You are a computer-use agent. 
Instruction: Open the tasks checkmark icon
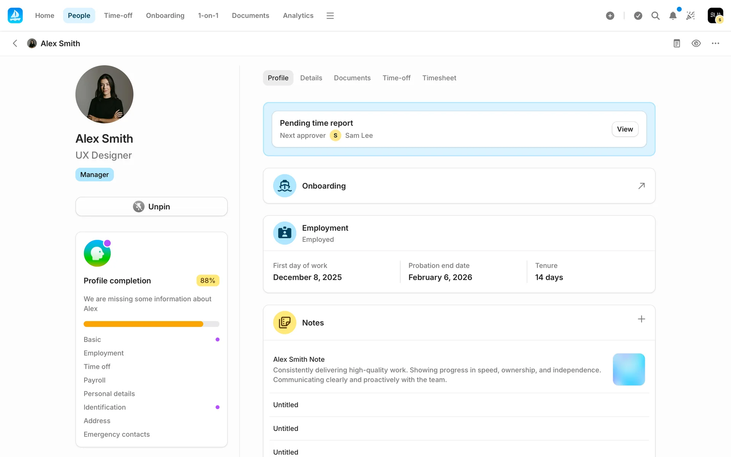[x=638, y=16]
